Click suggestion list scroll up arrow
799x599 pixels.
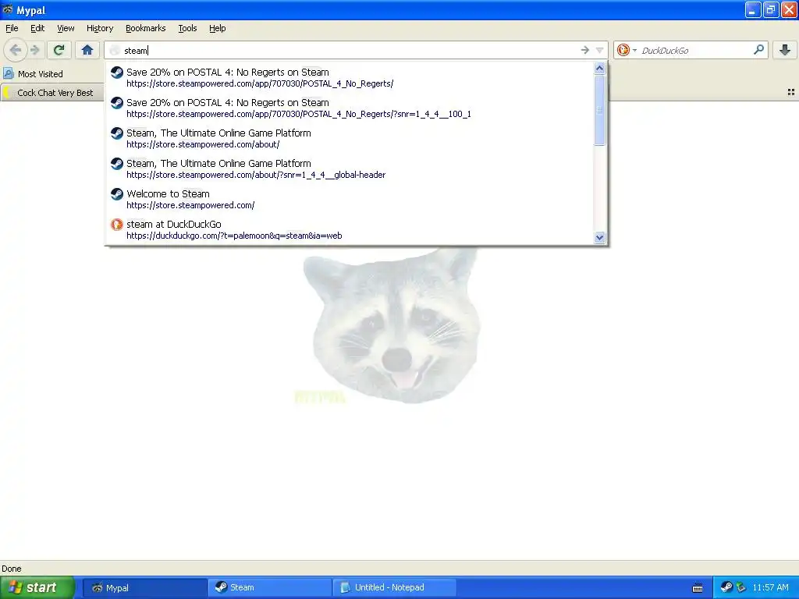click(599, 69)
